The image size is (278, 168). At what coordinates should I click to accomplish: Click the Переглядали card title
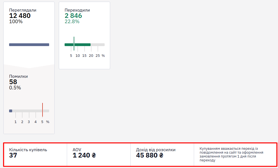(x=23, y=10)
